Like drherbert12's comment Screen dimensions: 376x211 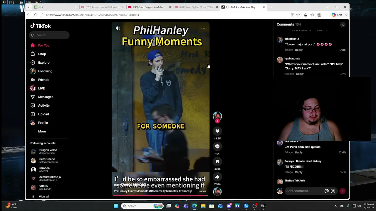(x=340, y=50)
